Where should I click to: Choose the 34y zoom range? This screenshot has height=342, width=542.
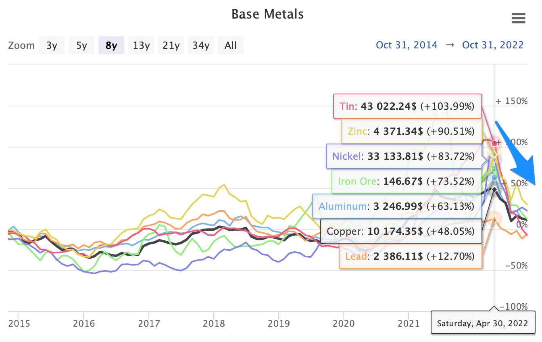tap(201, 45)
